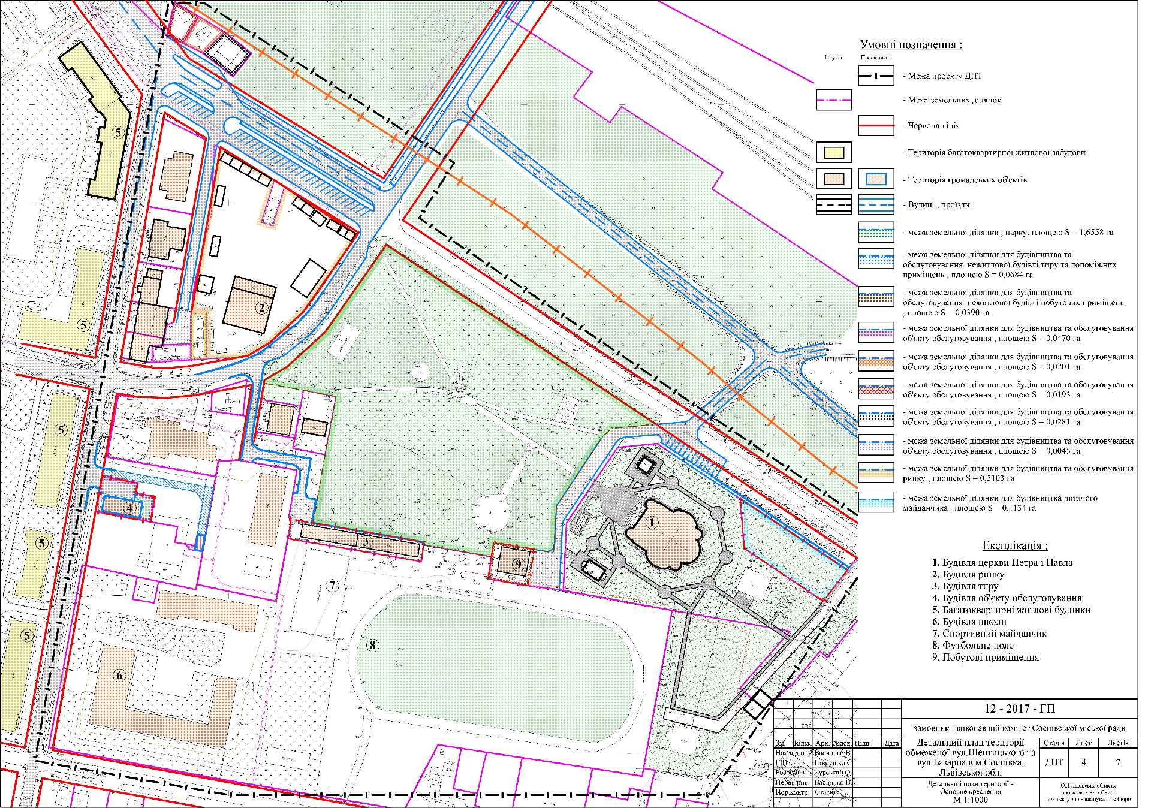
Task: Click the magenta land parcel boundary swatch
Action: 834,100
